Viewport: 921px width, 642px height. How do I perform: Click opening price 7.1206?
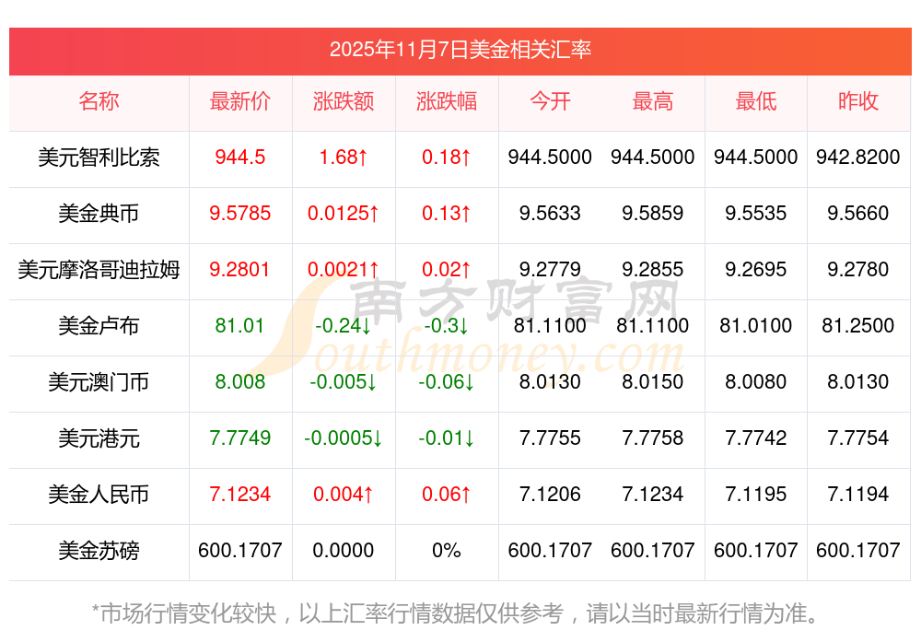tap(550, 494)
